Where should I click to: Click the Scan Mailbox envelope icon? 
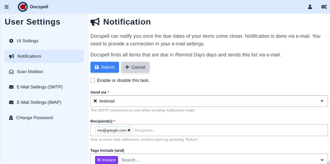(11, 72)
